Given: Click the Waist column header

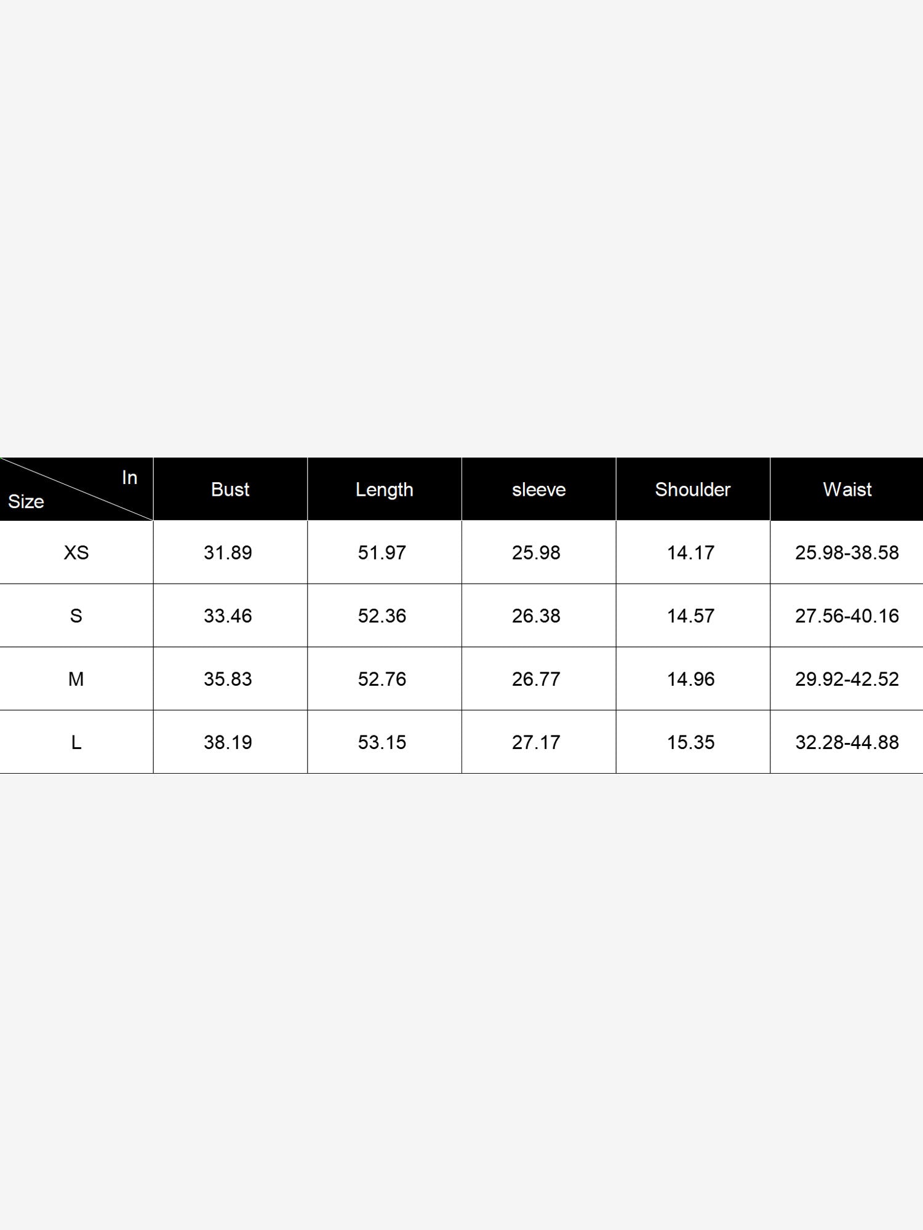Looking at the screenshot, I should 847,490.
